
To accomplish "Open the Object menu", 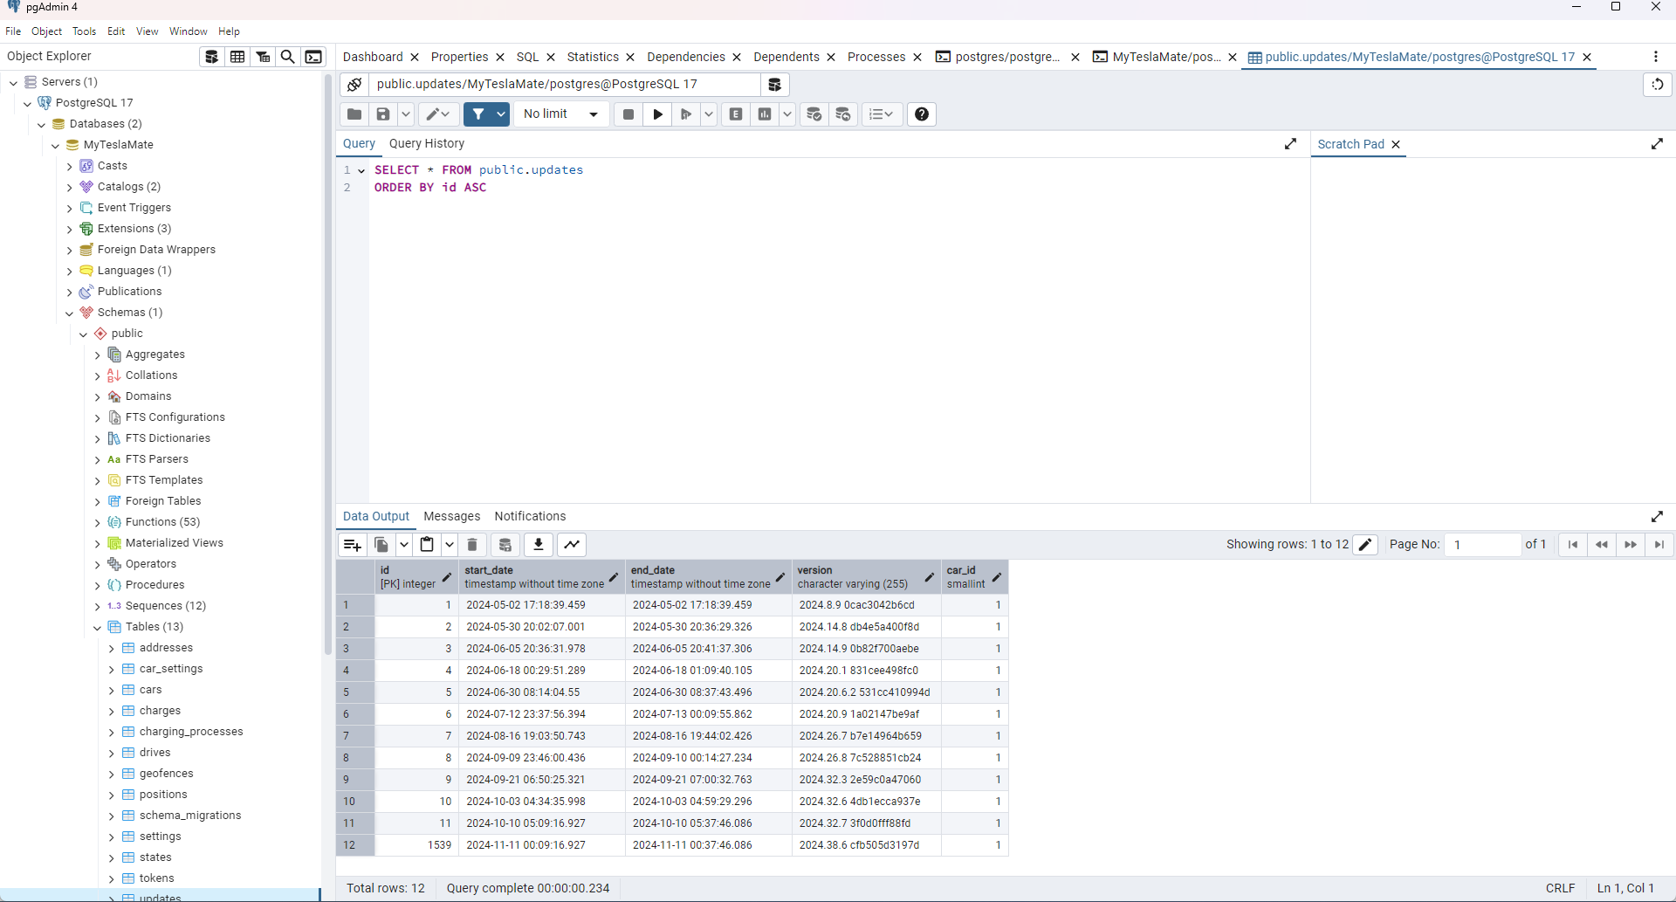I will pyautogui.click(x=47, y=31).
